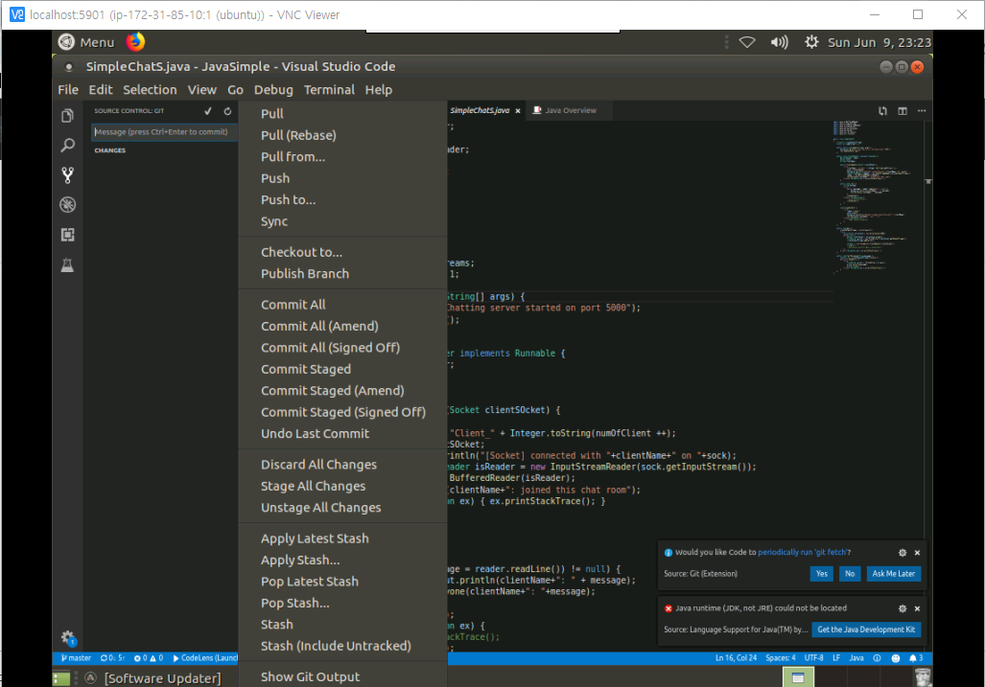Launch Firefox from the top panel
This screenshot has width=985, height=687.
point(135,42)
